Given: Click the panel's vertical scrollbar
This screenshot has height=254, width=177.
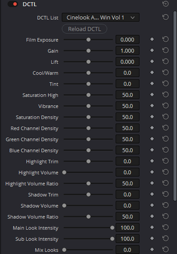Looking at the screenshot, I should tap(175, 106).
